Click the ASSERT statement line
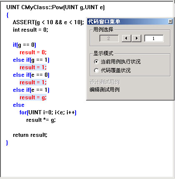175x179 pixels. click(x=48, y=22)
